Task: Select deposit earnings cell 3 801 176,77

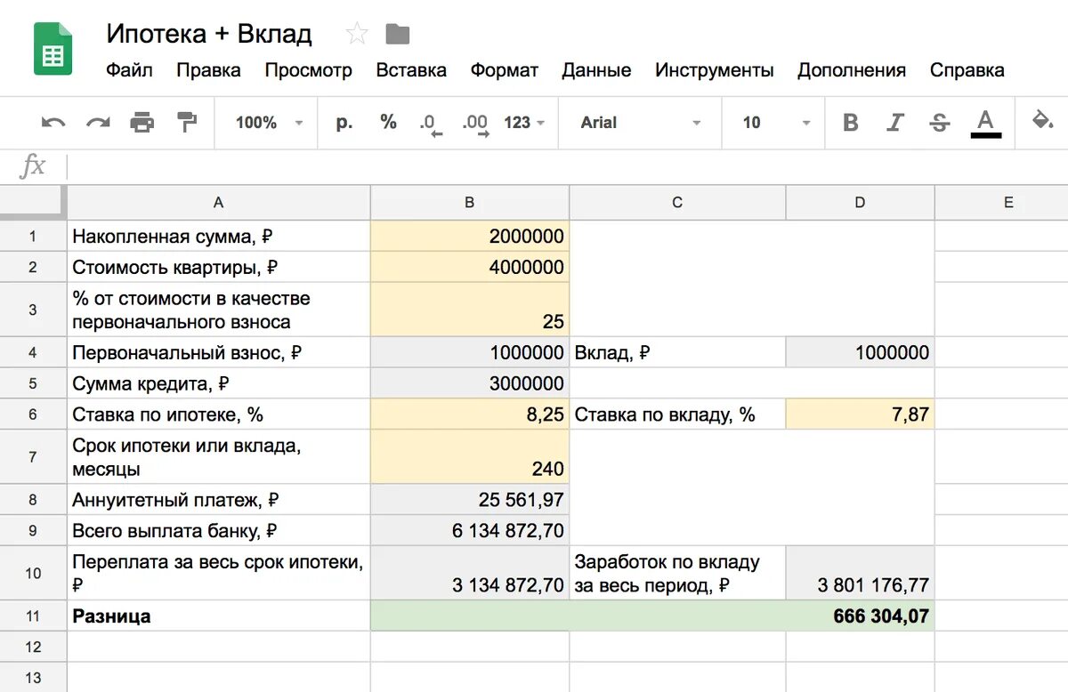Action: coord(860,573)
